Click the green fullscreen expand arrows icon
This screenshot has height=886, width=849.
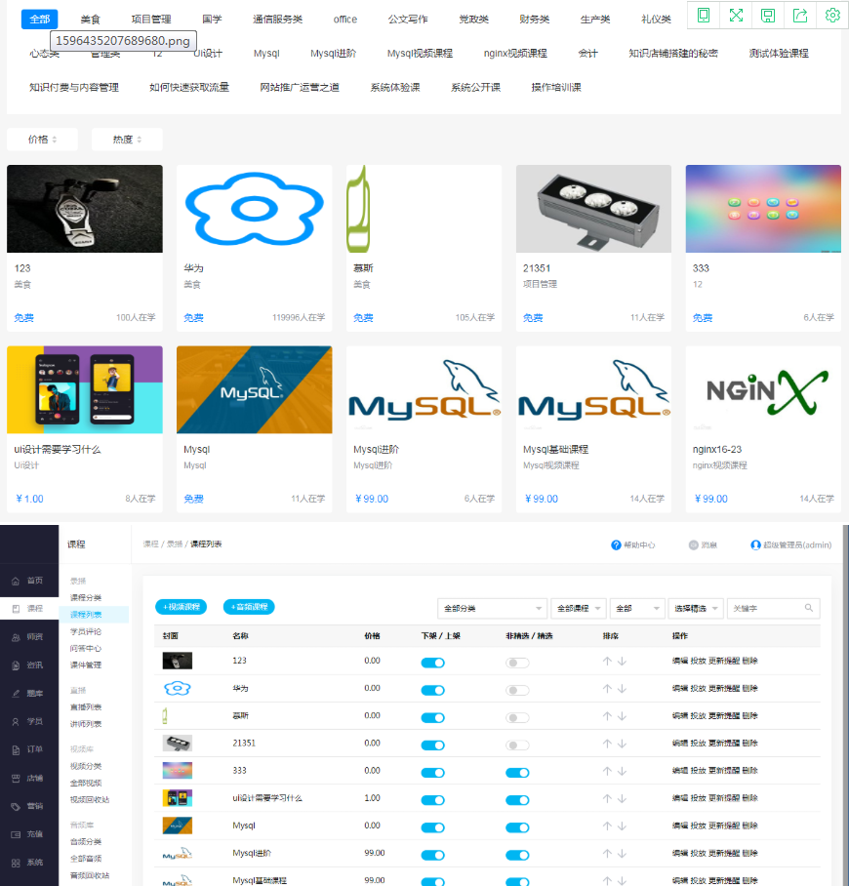pos(736,16)
